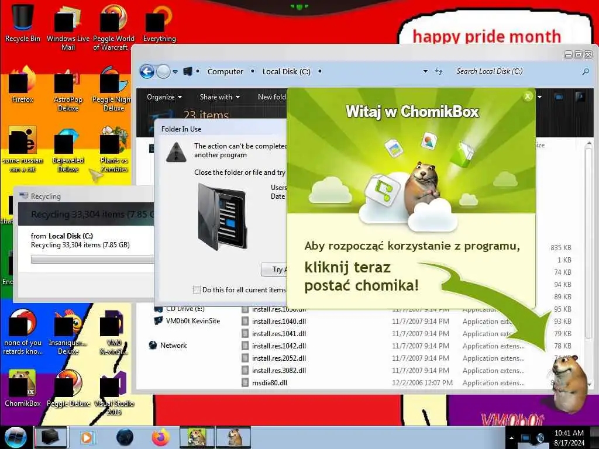Click the Explorer forward navigation button

[164, 71]
